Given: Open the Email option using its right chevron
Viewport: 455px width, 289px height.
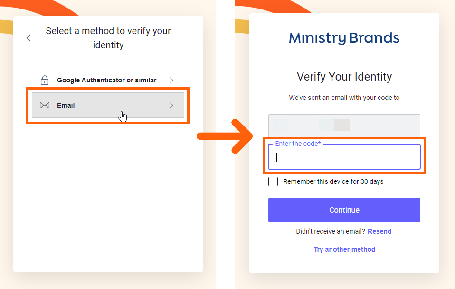Looking at the screenshot, I should pyautogui.click(x=171, y=105).
